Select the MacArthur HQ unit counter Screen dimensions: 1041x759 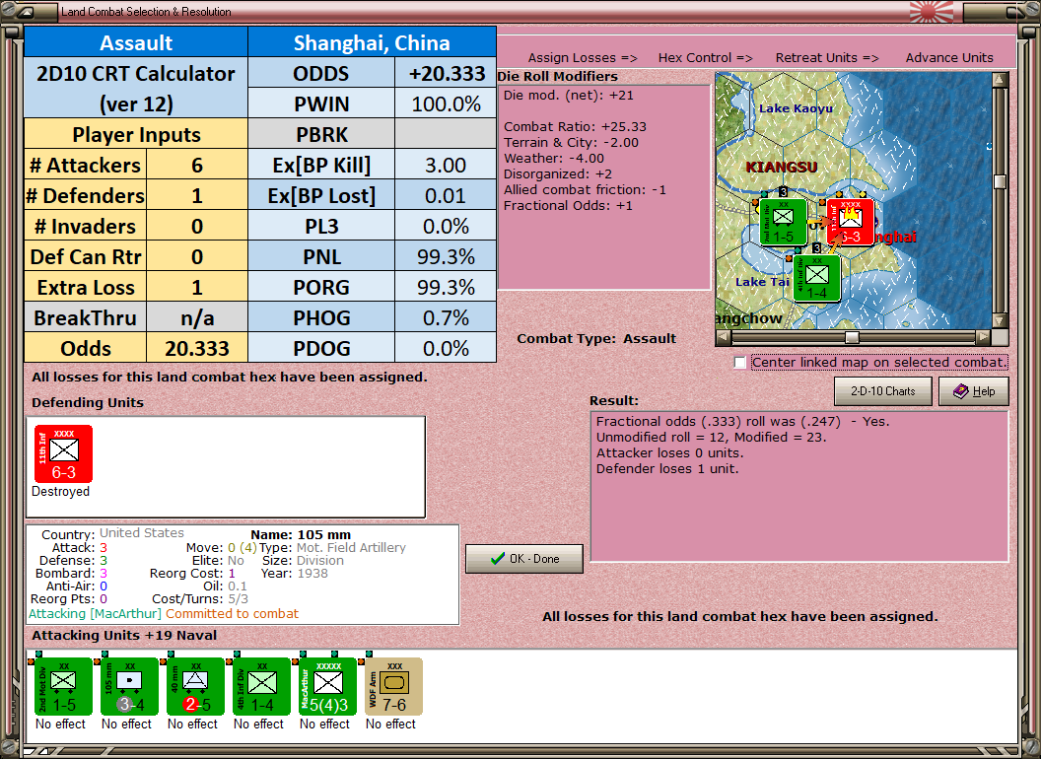tap(328, 687)
